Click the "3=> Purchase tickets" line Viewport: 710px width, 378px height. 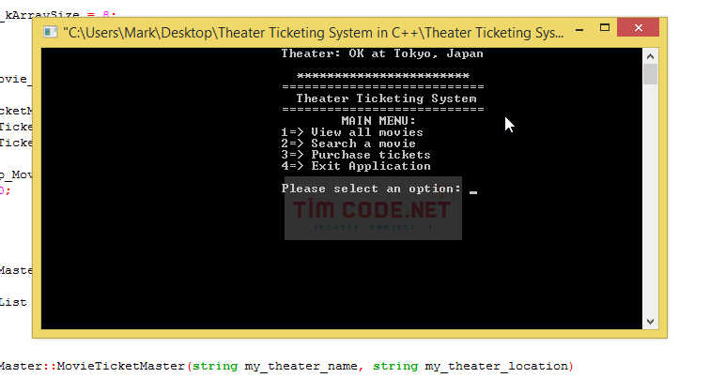[x=356, y=155]
